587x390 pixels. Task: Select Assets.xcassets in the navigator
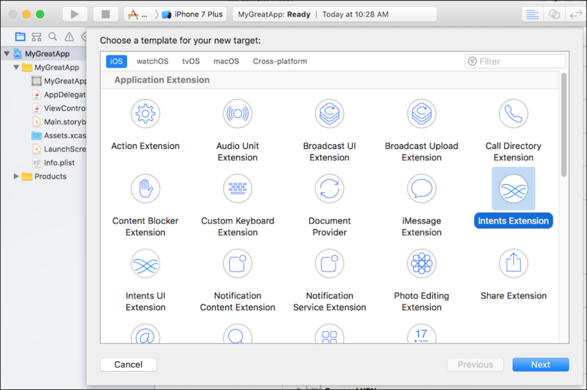(59, 135)
